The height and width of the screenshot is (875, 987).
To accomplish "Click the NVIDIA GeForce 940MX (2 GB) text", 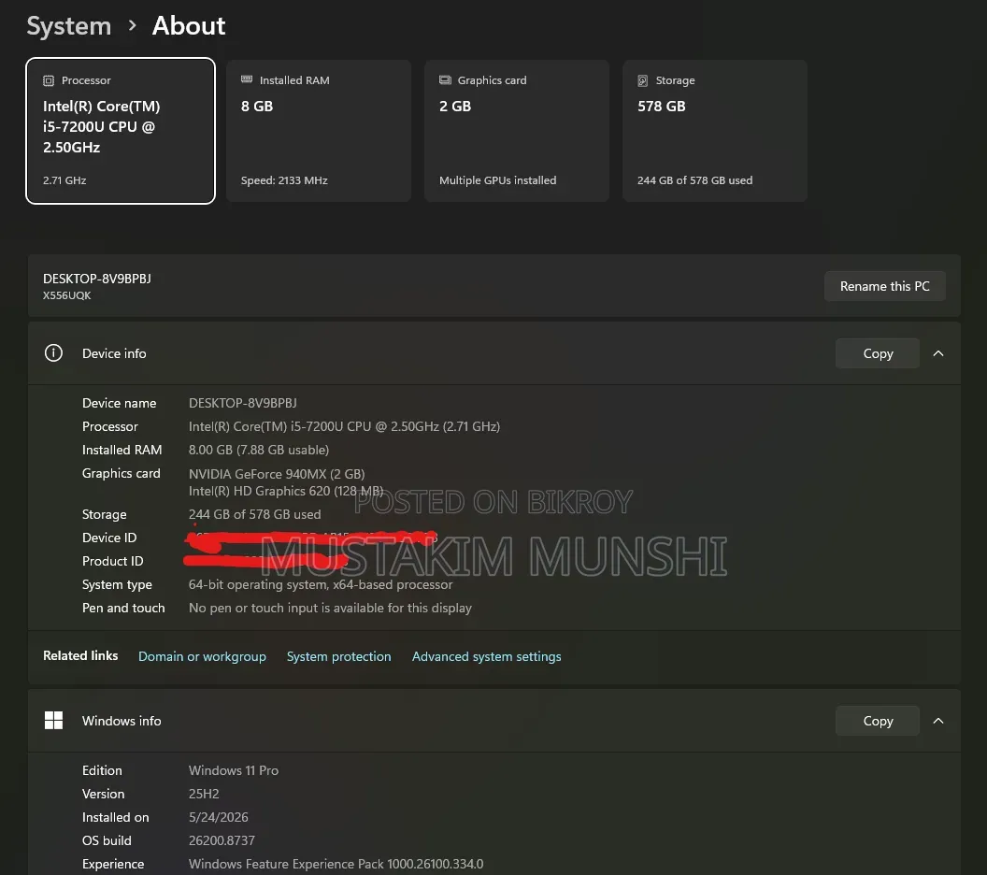I will [277, 473].
